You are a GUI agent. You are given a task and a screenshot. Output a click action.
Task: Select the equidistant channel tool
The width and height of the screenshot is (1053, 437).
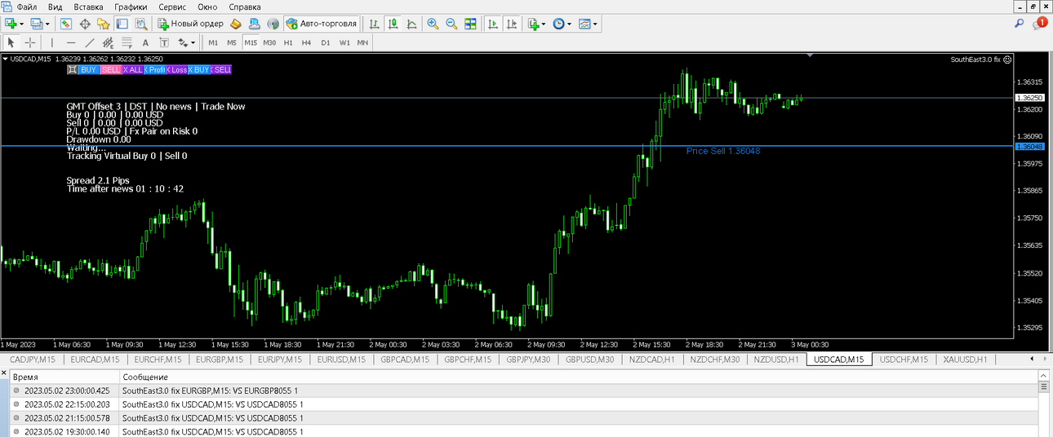(107, 42)
